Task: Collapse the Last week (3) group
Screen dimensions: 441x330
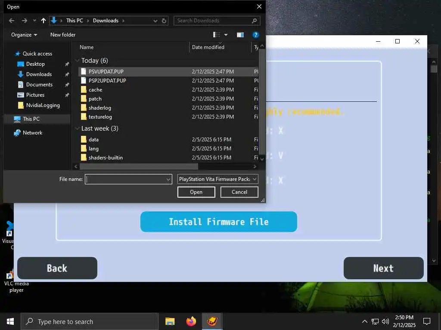Action: click(77, 128)
